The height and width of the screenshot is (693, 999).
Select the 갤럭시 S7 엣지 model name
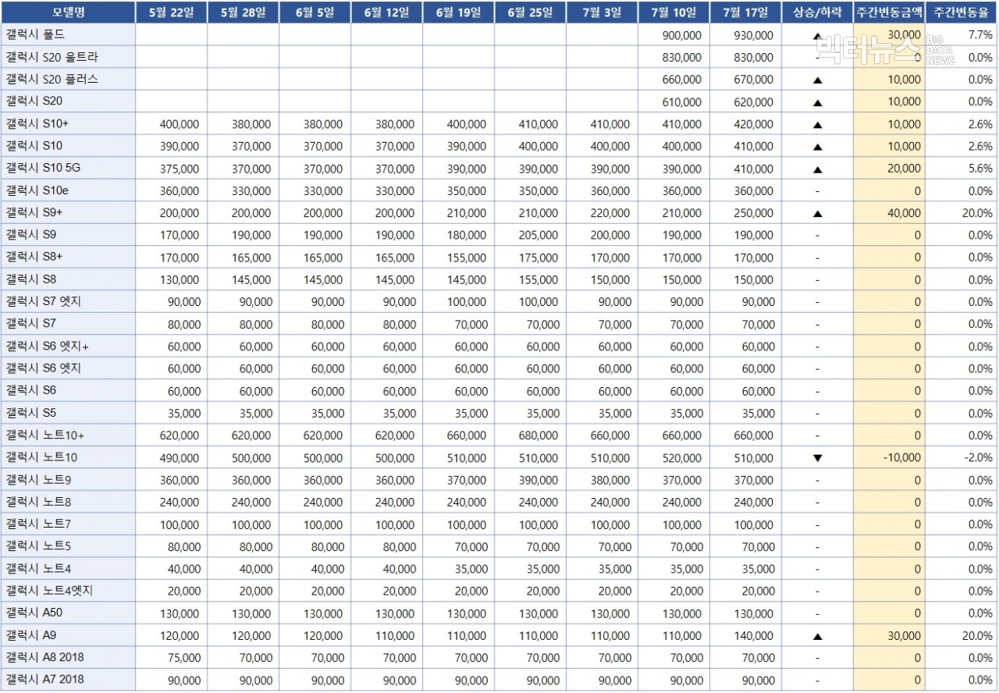pyautogui.click(x=43, y=302)
